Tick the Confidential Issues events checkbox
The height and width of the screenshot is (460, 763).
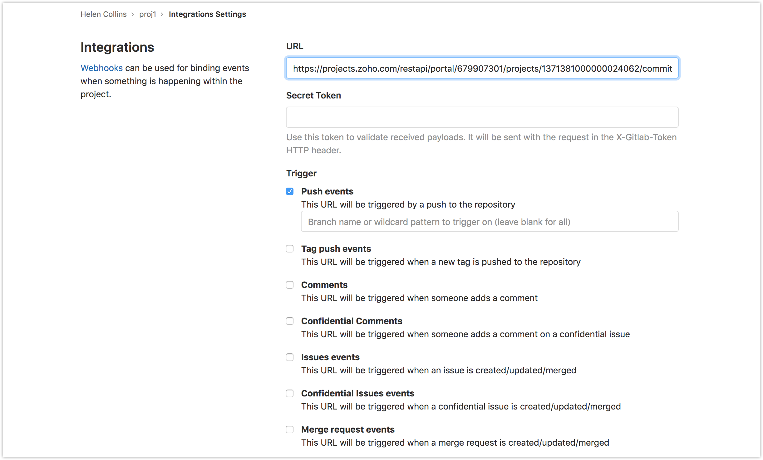click(x=290, y=393)
